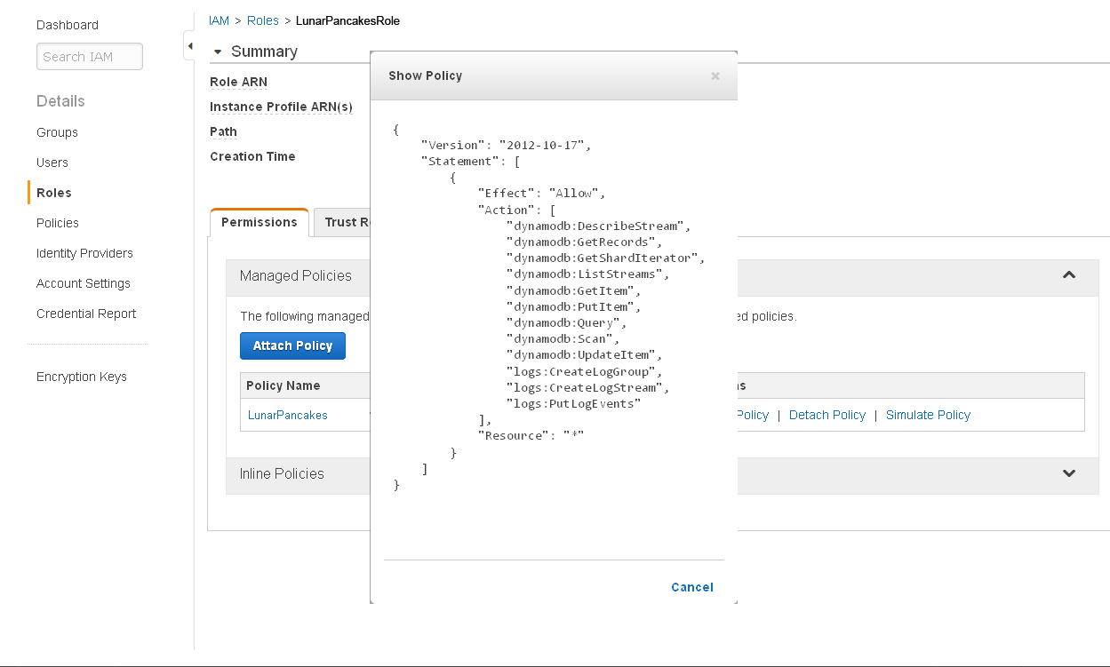Open Encryption Keys in the sidebar
The height and width of the screenshot is (667, 1110).
tap(82, 377)
